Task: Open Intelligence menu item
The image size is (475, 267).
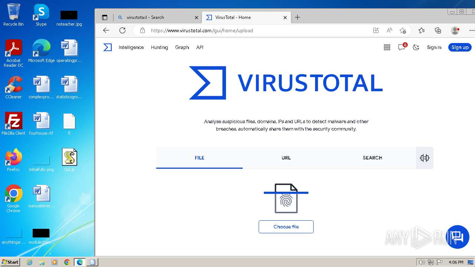Action: [x=131, y=47]
